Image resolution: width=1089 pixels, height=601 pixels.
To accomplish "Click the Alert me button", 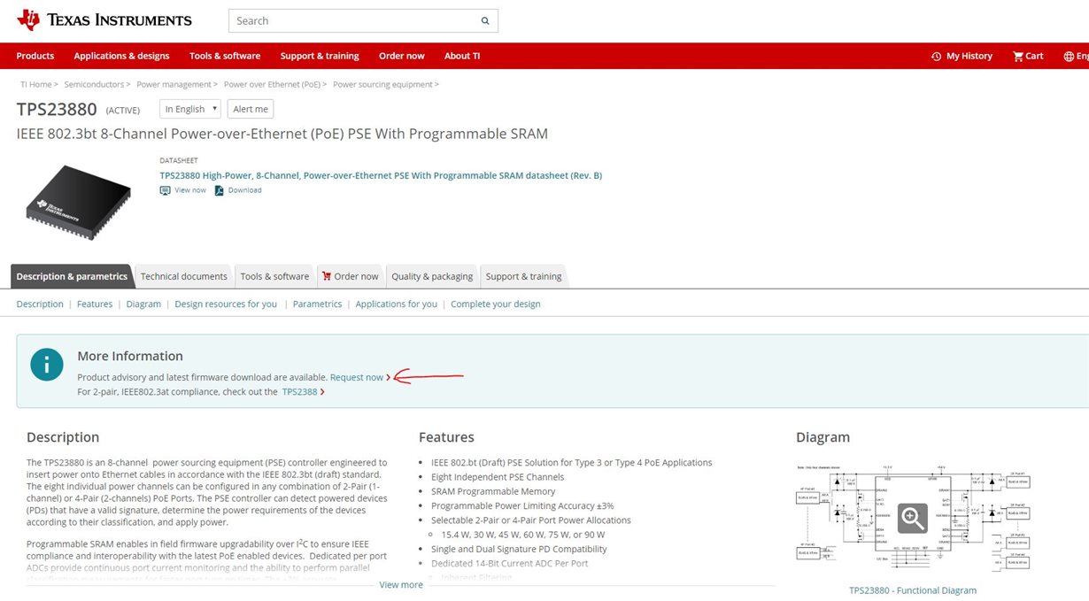I will pos(251,109).
